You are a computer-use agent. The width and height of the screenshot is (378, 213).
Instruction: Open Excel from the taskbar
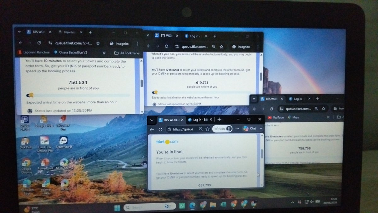(223, 204)
